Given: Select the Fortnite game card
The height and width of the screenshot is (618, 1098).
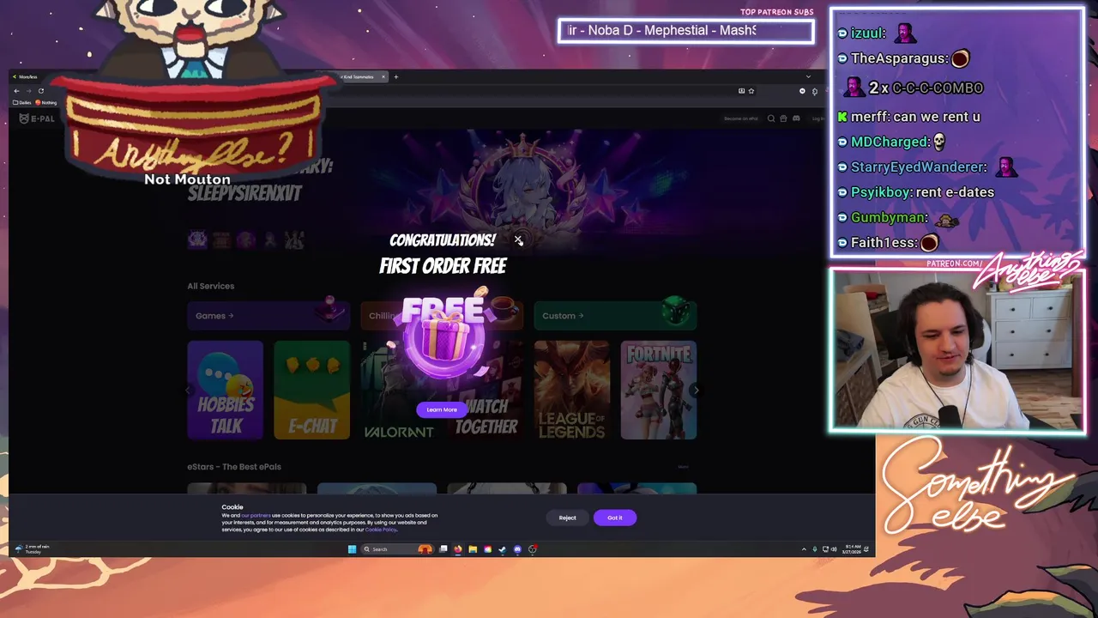Looking at the screenshot, I should coord(659,390).
